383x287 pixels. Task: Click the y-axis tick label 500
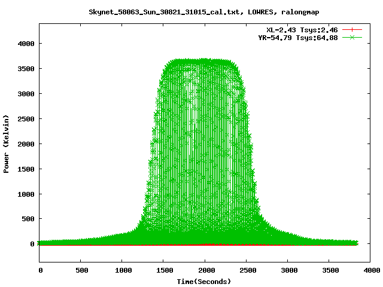click(x=28, y=219)
